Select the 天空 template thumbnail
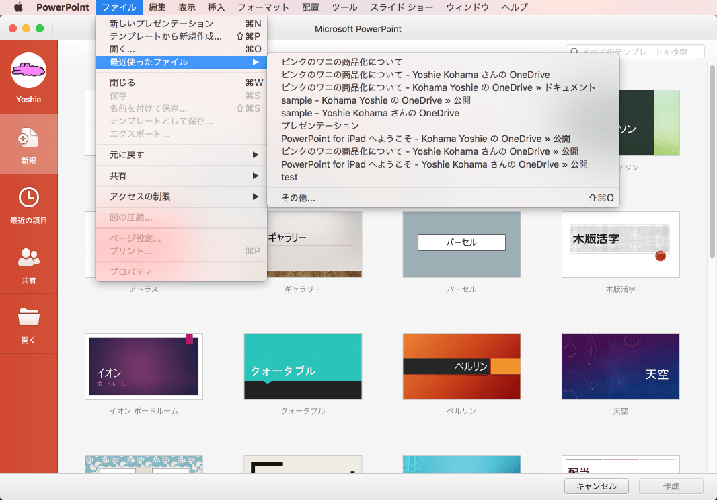Screen dimensions: 717x500 (621, 366)
